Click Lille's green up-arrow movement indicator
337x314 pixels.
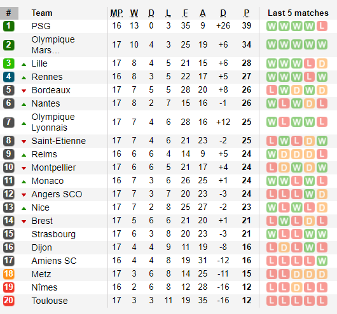[x=24, y=64]
